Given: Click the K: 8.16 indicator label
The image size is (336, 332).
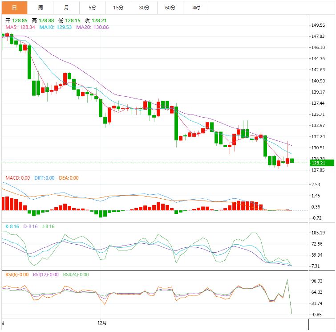Looking at the screenshot, I should (x=12, y=226).
